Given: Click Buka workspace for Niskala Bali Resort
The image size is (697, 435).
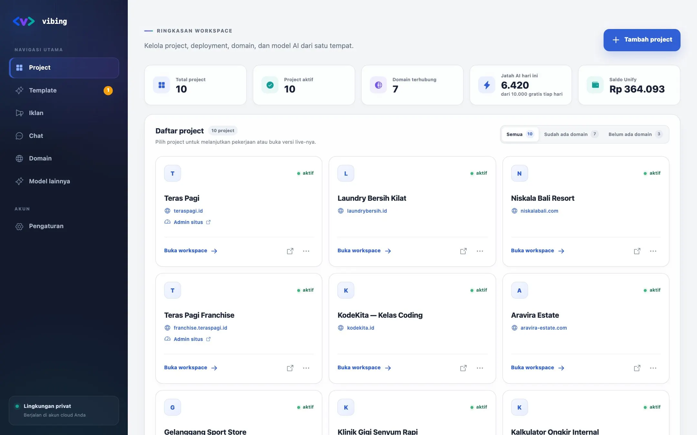Looking at the screenshot, I should [x=538, y=251].
